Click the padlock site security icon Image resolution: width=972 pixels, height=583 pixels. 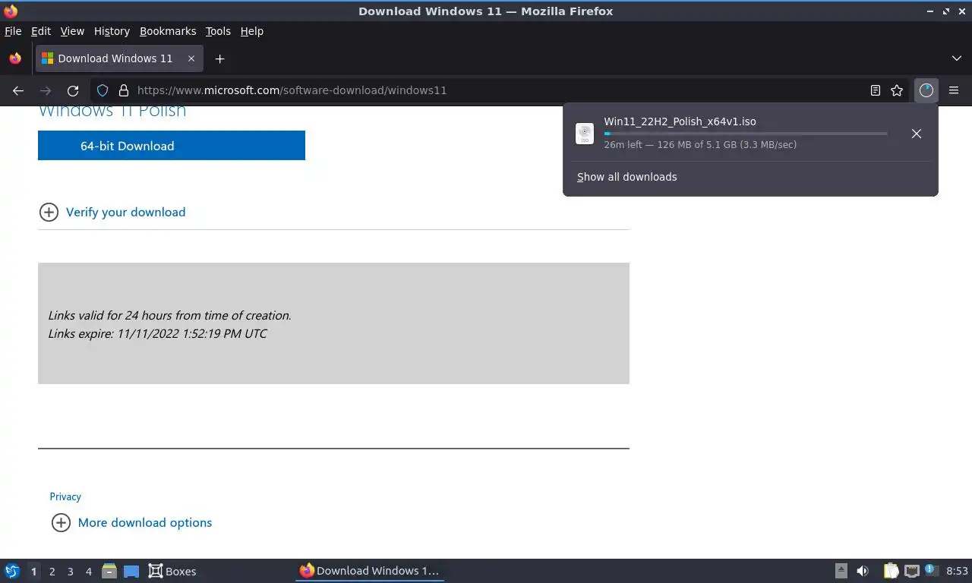click(123, 90)
